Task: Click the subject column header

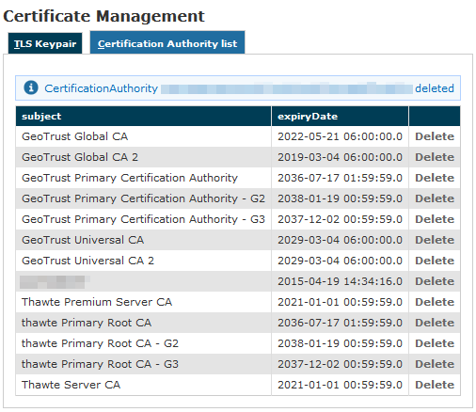Action: (x=143, y=117)
